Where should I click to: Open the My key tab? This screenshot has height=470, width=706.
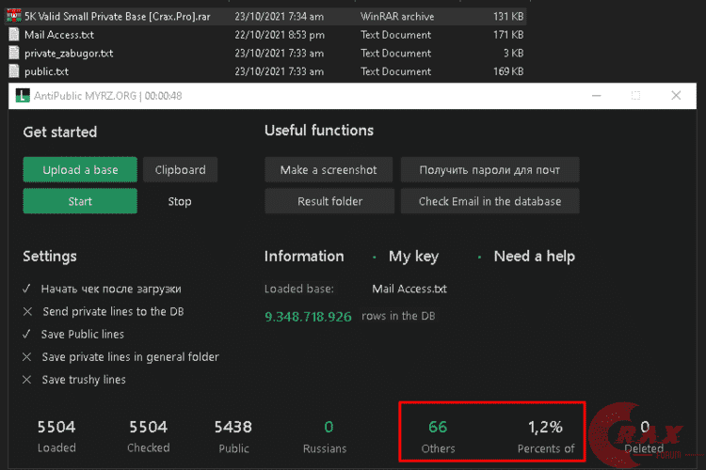(x=413, y=256)
